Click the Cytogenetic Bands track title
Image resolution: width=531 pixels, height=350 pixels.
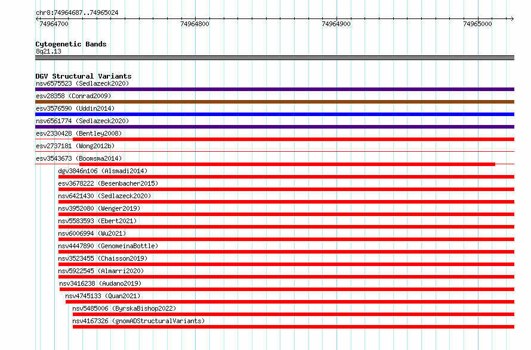coord(71,44)
